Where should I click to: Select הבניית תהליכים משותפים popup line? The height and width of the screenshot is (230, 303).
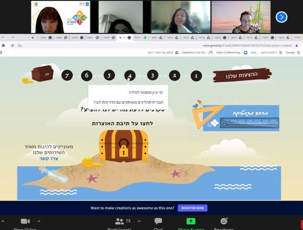[128, 102]
